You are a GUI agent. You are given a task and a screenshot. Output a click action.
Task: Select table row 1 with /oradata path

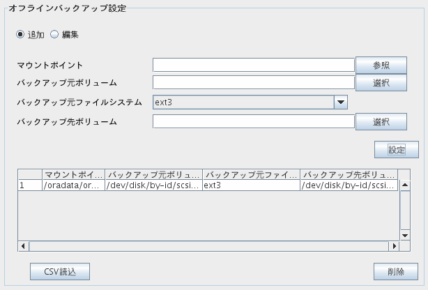coord(208,185)
